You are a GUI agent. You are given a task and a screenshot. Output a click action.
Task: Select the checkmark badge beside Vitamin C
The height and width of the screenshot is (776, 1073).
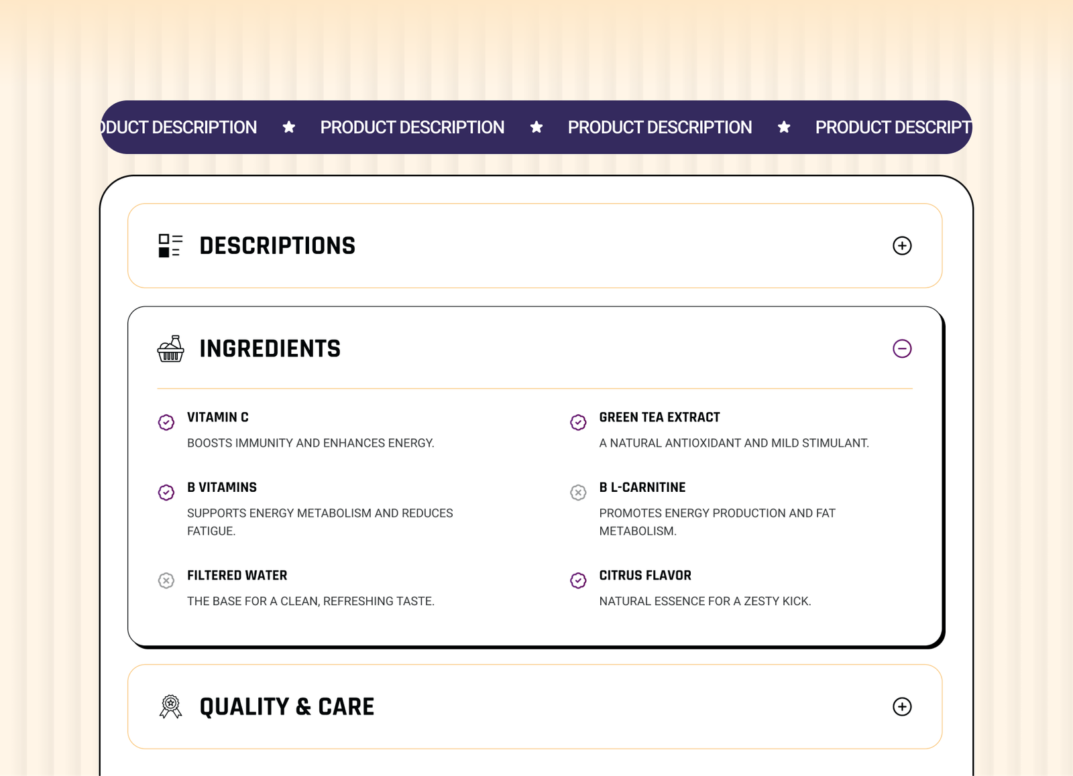(166, 422)
